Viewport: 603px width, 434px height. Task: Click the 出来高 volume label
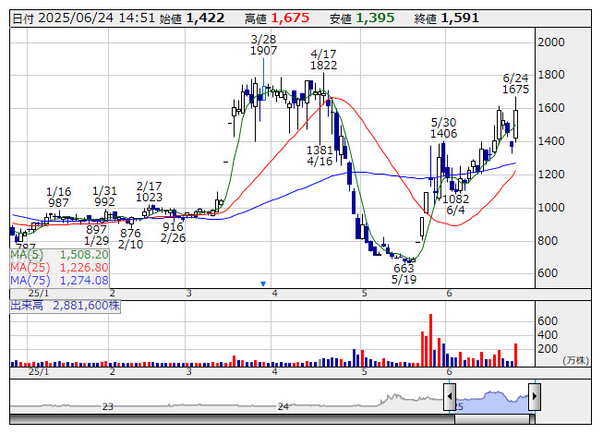pos(26,303)
